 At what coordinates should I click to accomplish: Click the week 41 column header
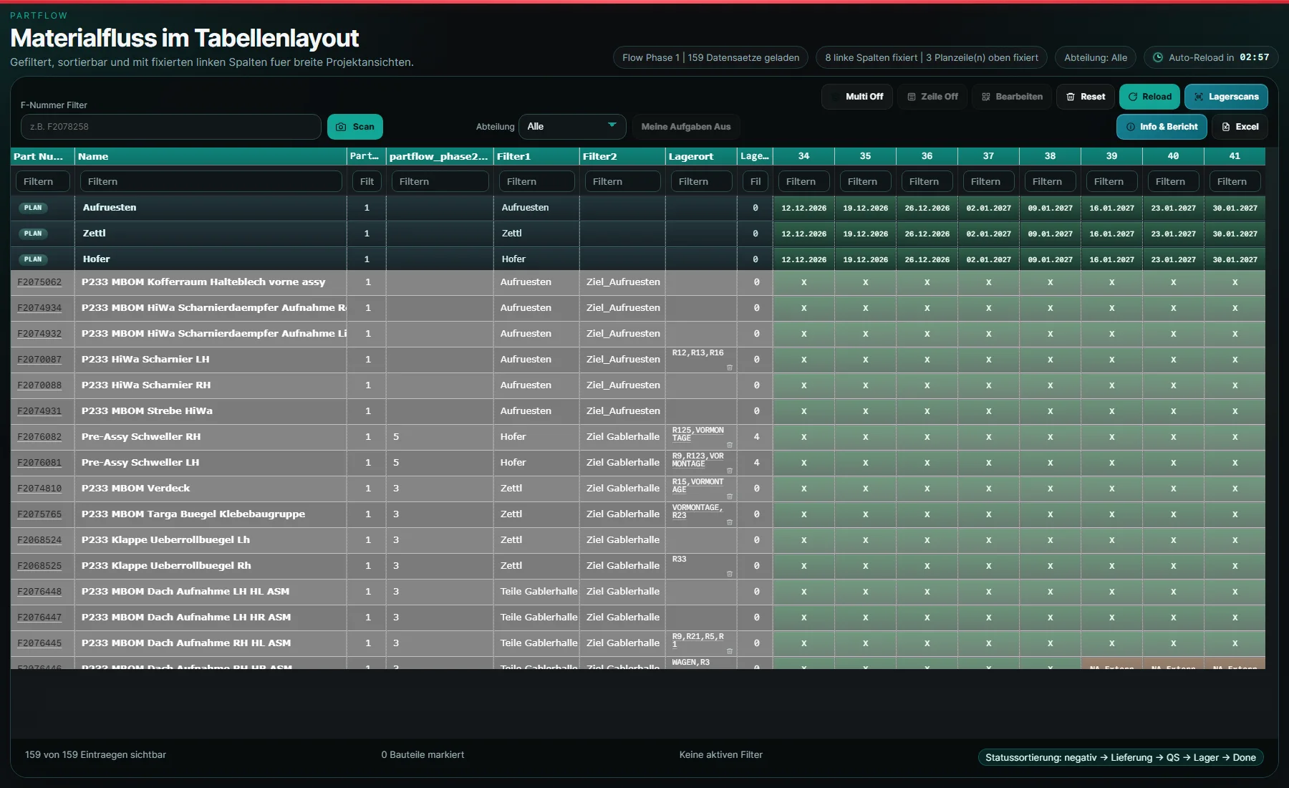pyautogui.click(x=1235, y=156)
